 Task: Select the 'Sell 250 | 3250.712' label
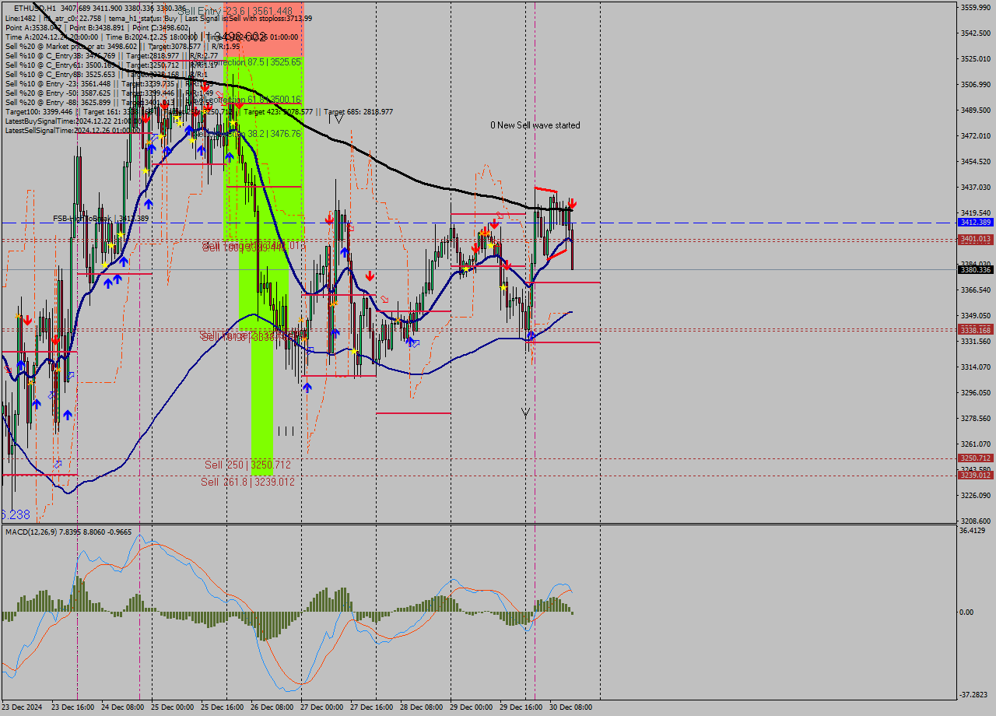click(x=247, y=465)
